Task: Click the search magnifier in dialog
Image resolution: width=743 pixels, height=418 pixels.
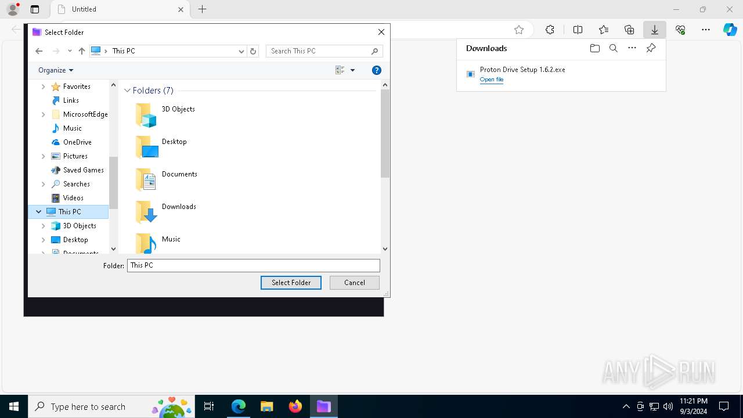Action: [375, 51]
